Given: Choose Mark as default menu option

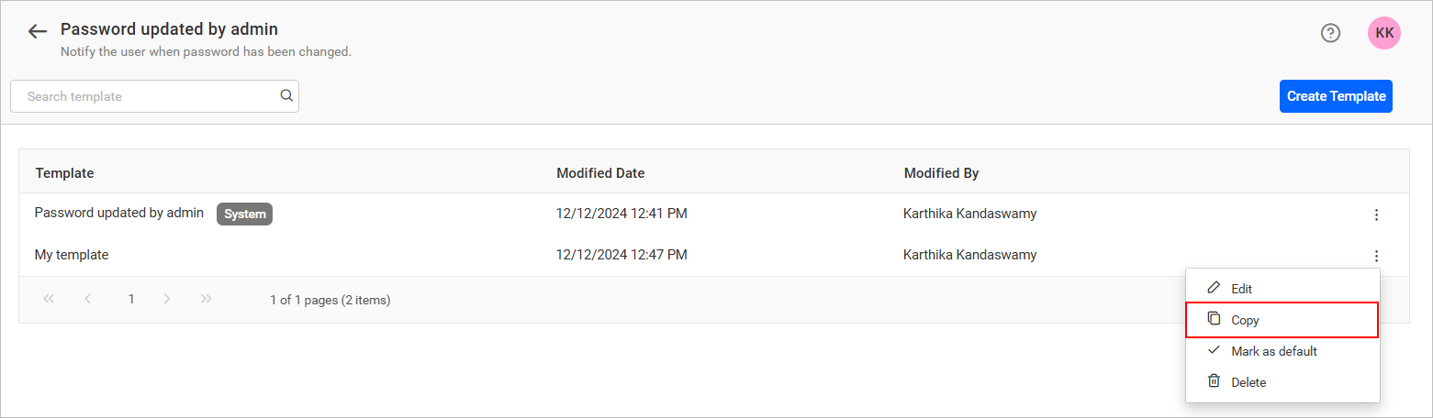Looking at the screenshot, I should [1273, 351].
